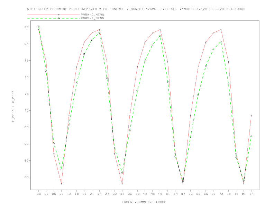Viewport: 274px width, 211px height.
Task: Click x-axis tick label 54
Action: pyautogui.click(x=175, y=194)
